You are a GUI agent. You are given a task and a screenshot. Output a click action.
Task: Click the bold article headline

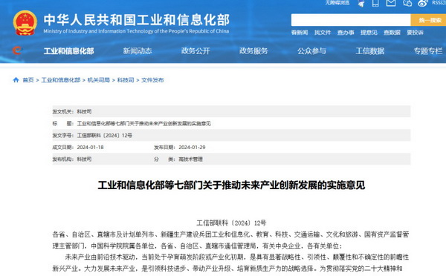(x=231, y=185)
